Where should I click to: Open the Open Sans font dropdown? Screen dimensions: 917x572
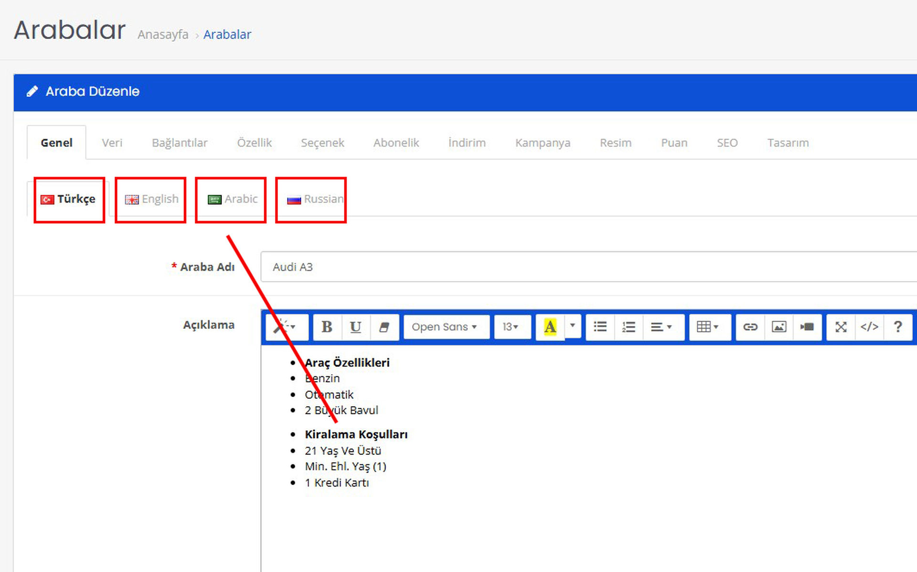(x=445, y=327)
